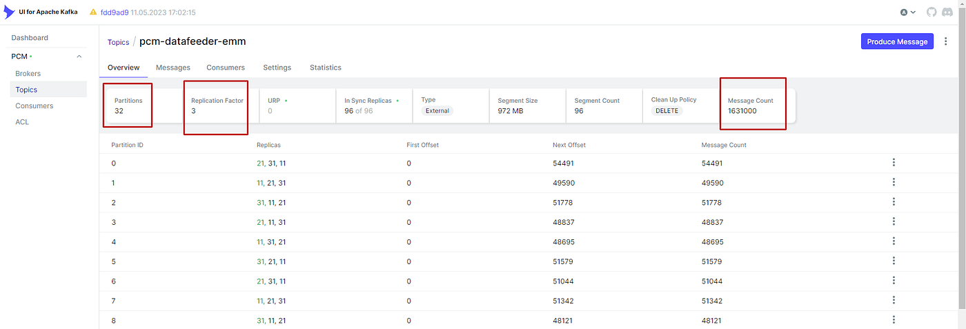Open the Consumers tab of the topic
This screenshot has height=329, width=966.
click(226, 68)
